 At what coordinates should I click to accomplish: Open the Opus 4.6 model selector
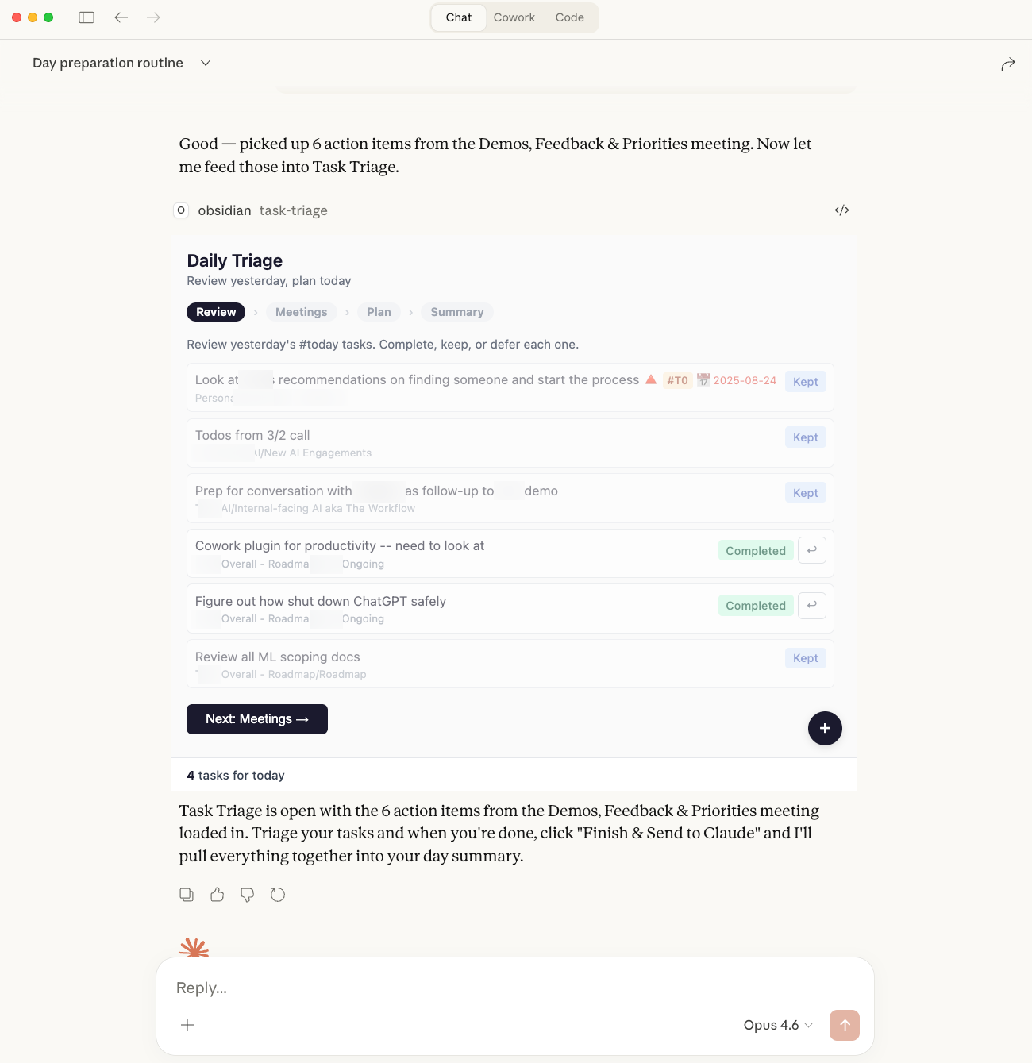tap(777, 1025)
